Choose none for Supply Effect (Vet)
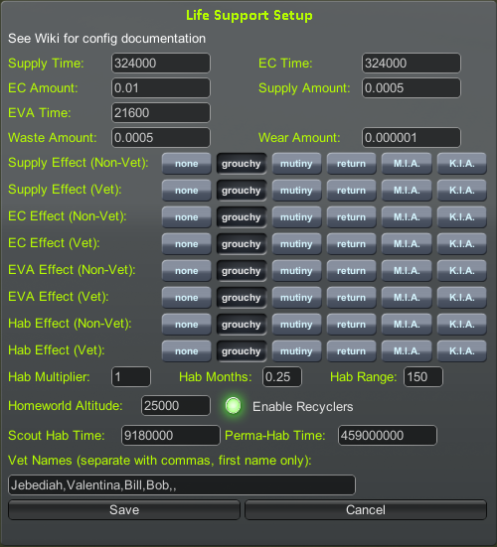 click(187, 191)
